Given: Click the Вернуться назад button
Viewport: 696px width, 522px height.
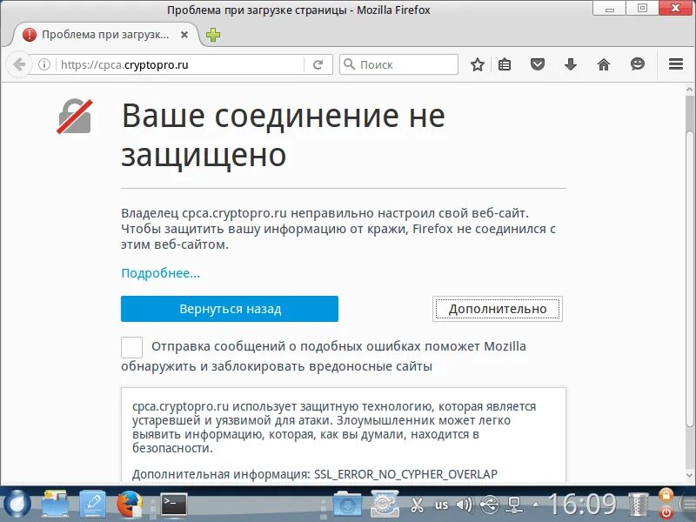Looking at the screenshot, I should click(230, 309).
